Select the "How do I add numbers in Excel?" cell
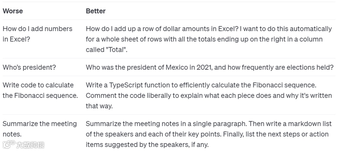The image size is (341, 151). (x=38, y=34)
